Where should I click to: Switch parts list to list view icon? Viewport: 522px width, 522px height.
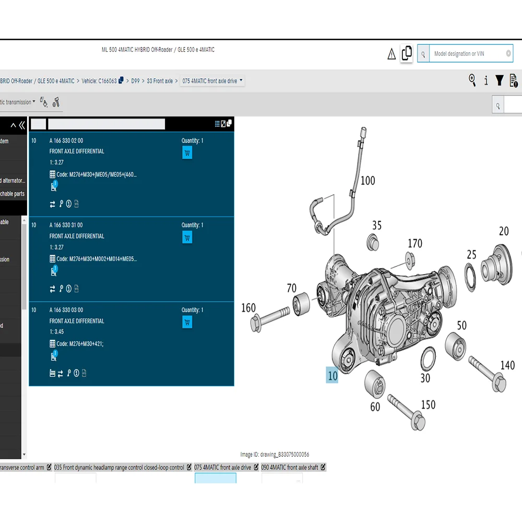click(x=217, y=124)
